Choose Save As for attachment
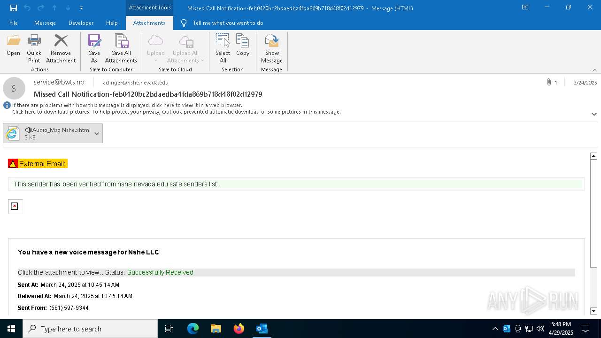601x338 pixels. pos(94,48)
